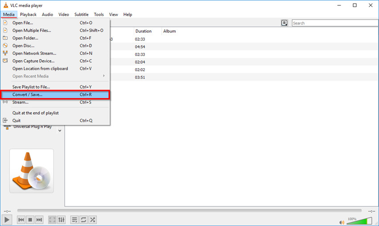Expand Open Recent Media submenu arrow
This screenshot has height=226, width=379.
point(104,76)
